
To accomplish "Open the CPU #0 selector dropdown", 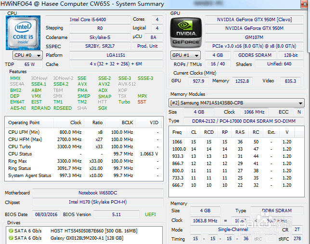I will pos(27,55).
